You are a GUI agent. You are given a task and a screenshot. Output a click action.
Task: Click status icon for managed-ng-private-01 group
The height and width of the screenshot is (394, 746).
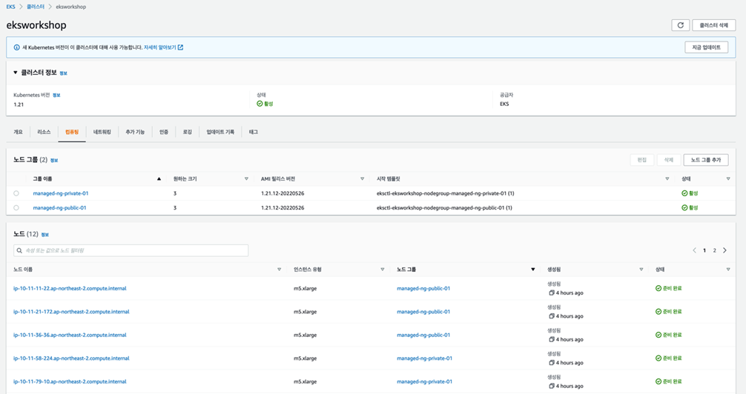[684, 193]
